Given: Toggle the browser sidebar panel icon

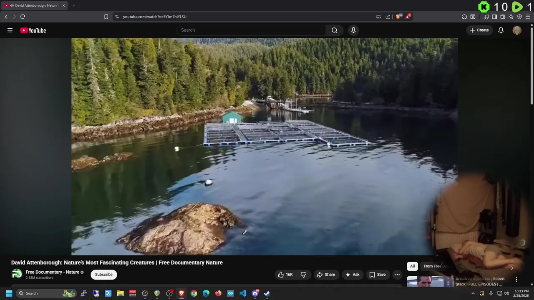Looking at the screenshot, I should point(494,17).
